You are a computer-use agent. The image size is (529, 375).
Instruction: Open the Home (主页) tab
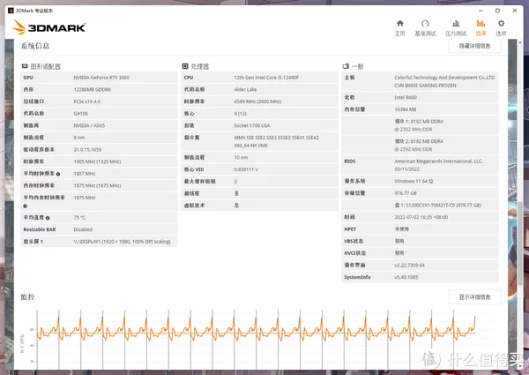click(399, 27)
